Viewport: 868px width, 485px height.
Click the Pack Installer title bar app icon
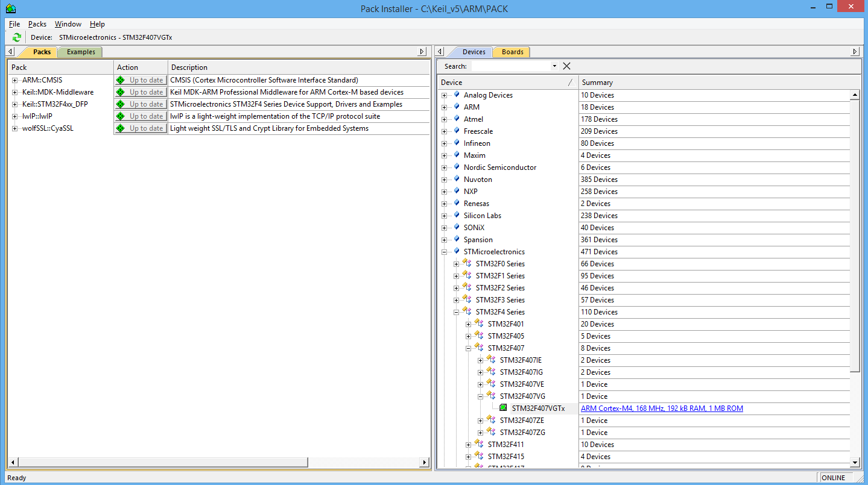pos(11,8)
